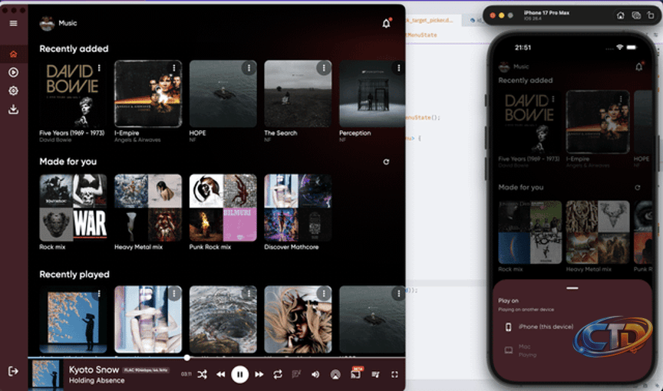
Task: Play the Heavy Metal mix in desktop app
Action: coord(148,208)
